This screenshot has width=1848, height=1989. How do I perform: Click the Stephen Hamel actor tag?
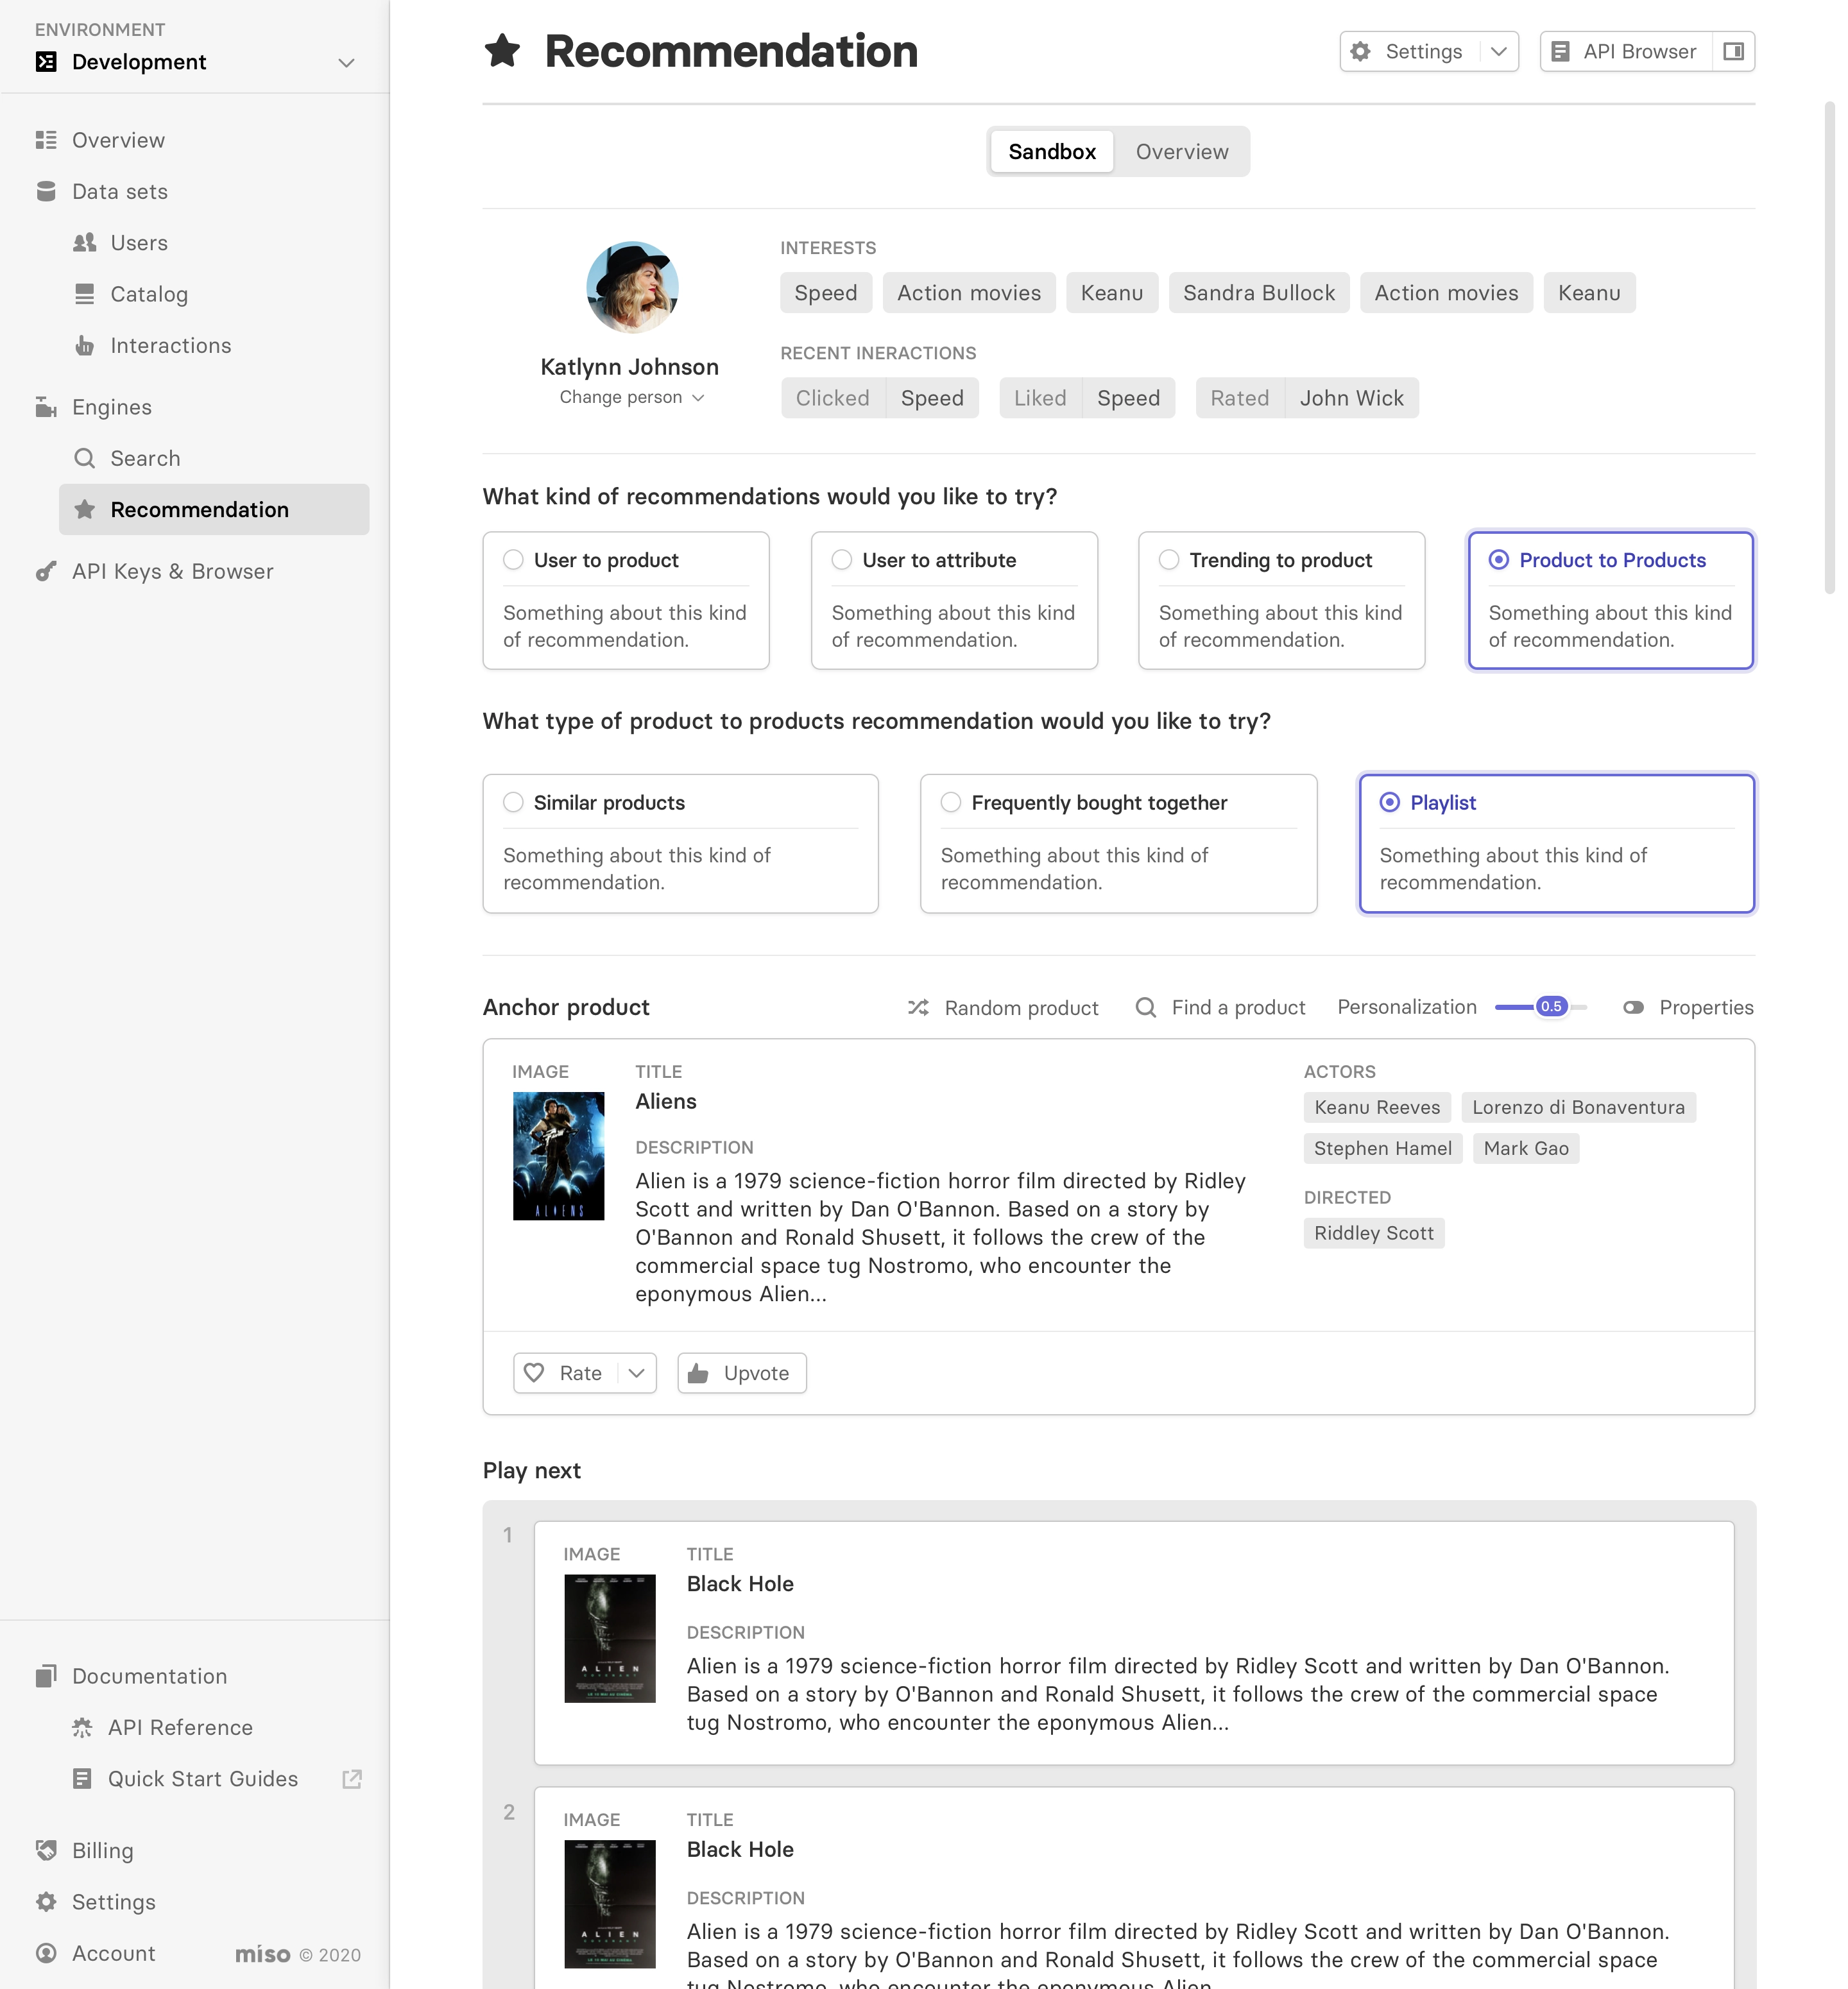[x=1383, y=1148]
